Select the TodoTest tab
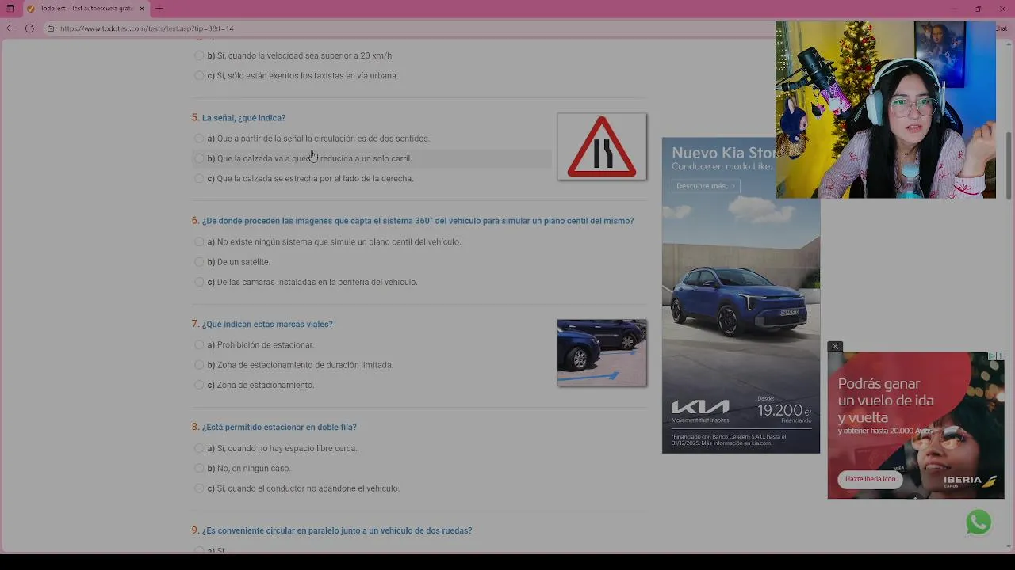 click(86, 9)
